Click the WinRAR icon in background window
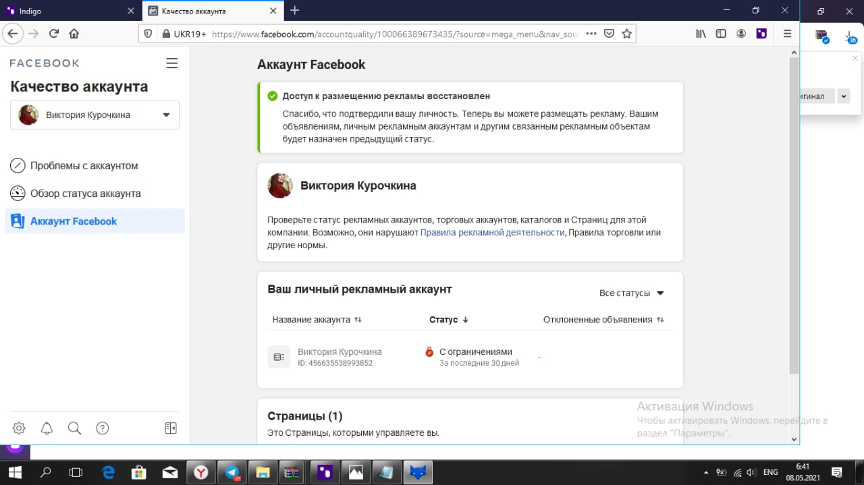Screen dimensions: 864x485 (x=821, y=36)
